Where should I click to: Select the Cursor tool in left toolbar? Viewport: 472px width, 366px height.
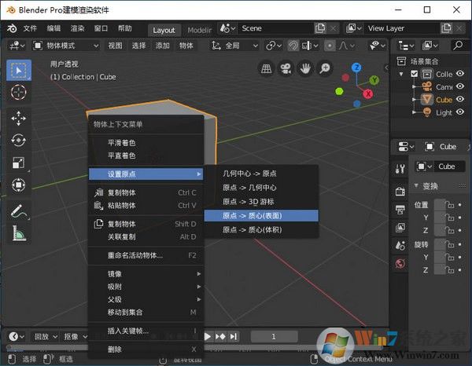tap(19, 92)
